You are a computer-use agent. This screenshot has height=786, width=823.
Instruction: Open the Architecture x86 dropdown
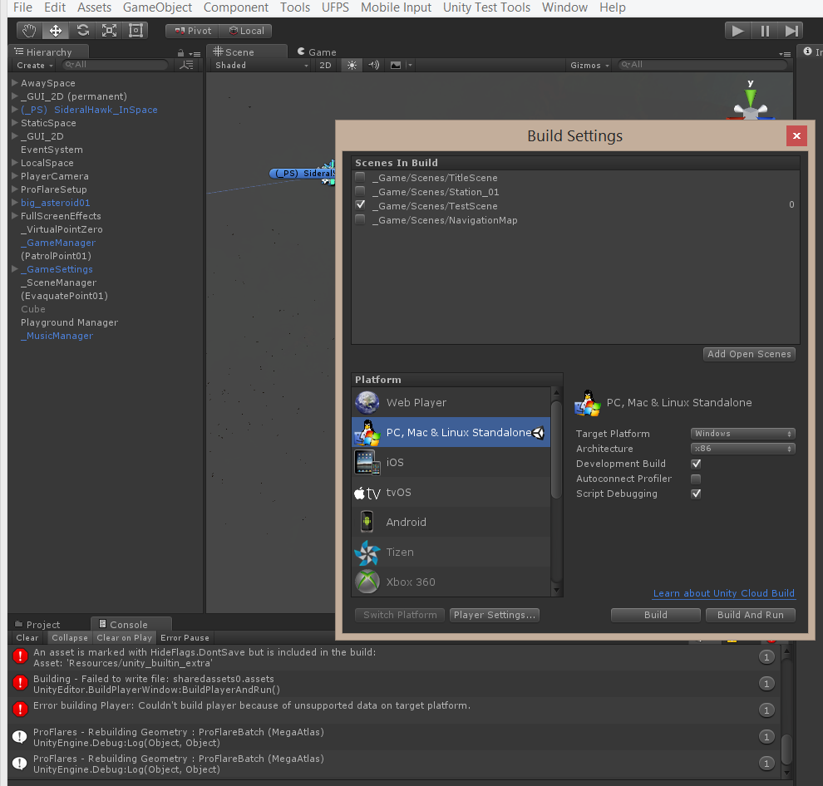point(742,449)
